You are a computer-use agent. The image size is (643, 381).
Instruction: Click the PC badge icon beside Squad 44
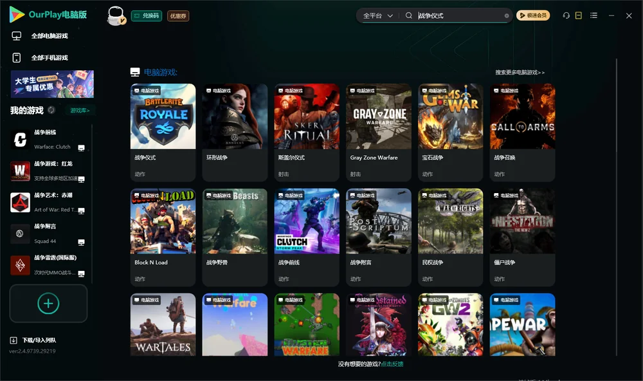pyautogui.click(x=81, y=242)
